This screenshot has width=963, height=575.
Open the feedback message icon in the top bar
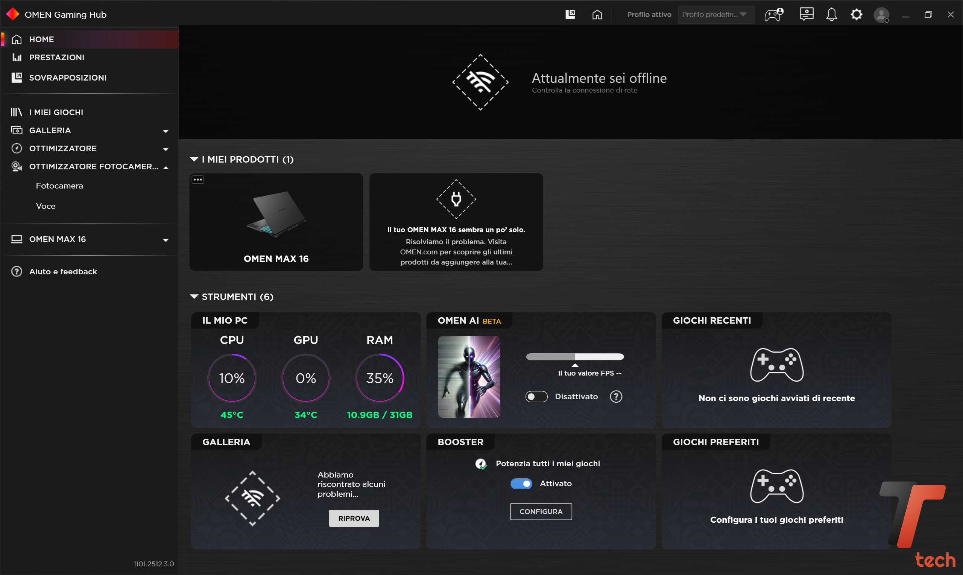tap(806, 14)
